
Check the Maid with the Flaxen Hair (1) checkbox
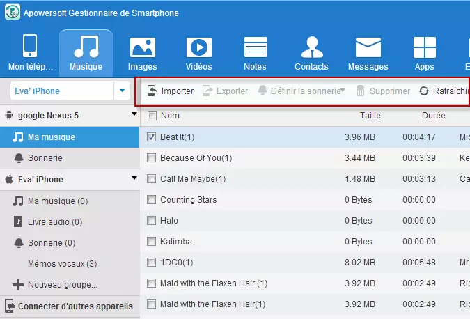tap(151, 283)
